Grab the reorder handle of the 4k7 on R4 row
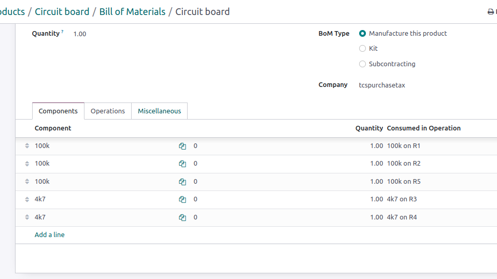 (27, 217)
